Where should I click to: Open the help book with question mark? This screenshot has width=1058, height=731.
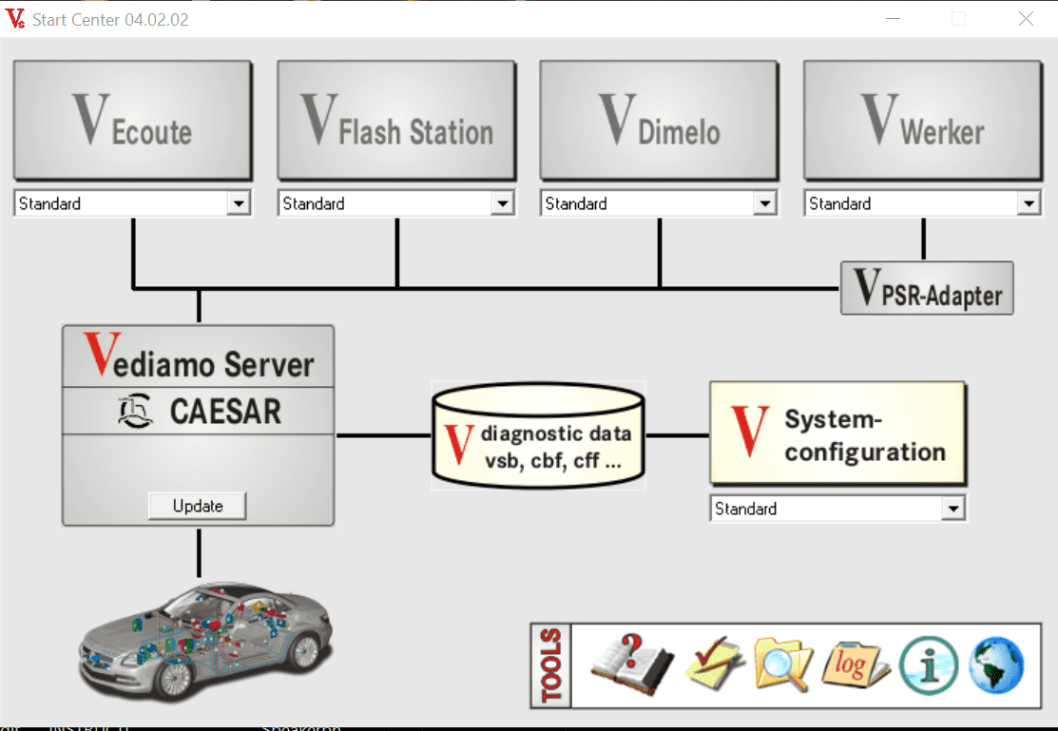[631, 664]
